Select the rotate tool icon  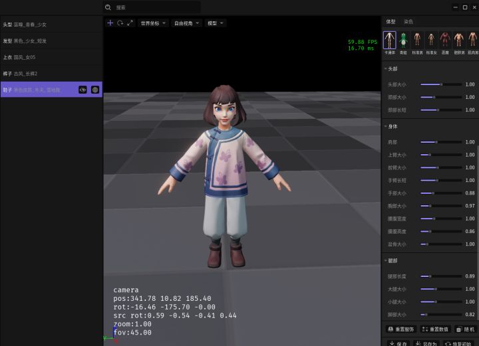[x=120, y=23]
